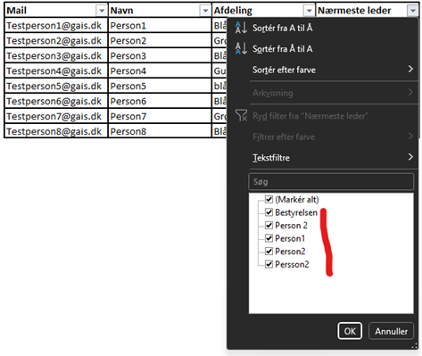The image size is (422, 356).
Task: Expand the Arkvisning submenu arrow
Action: point(410,92)
